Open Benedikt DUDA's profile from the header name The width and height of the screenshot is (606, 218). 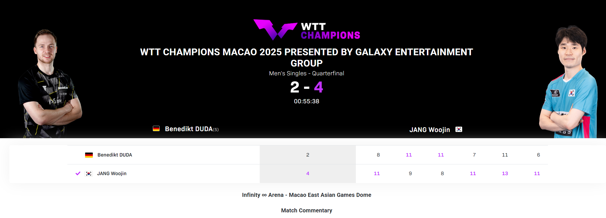[189, 129]
